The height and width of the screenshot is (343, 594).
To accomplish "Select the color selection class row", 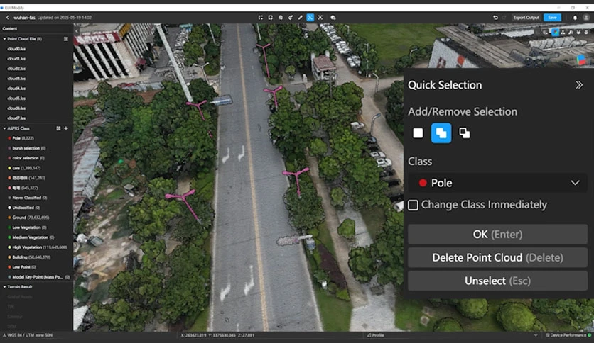I will click(x=36, y=158).
